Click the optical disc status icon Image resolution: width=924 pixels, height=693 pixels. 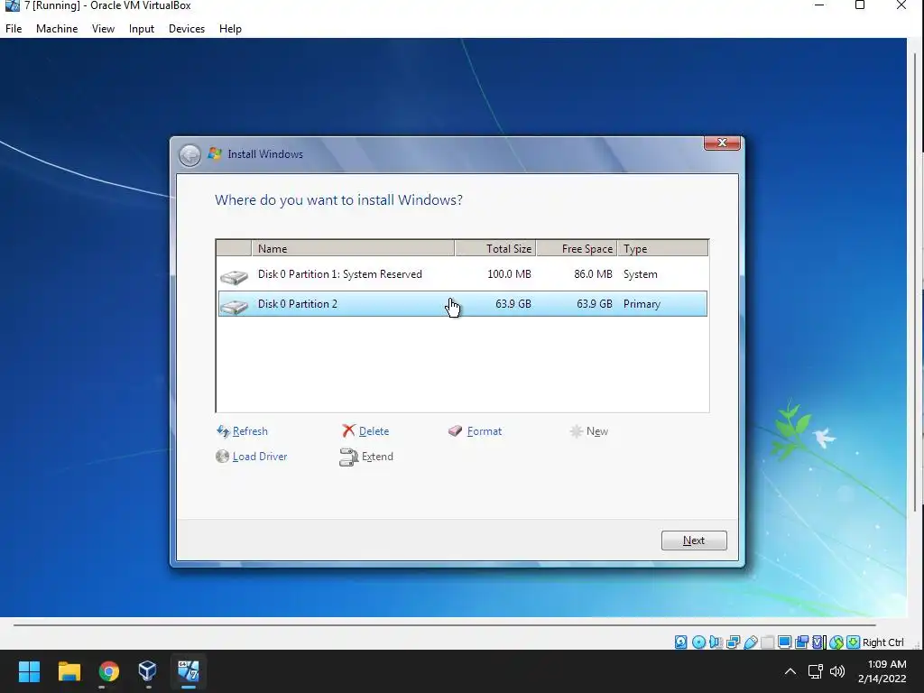click(698, 642)
